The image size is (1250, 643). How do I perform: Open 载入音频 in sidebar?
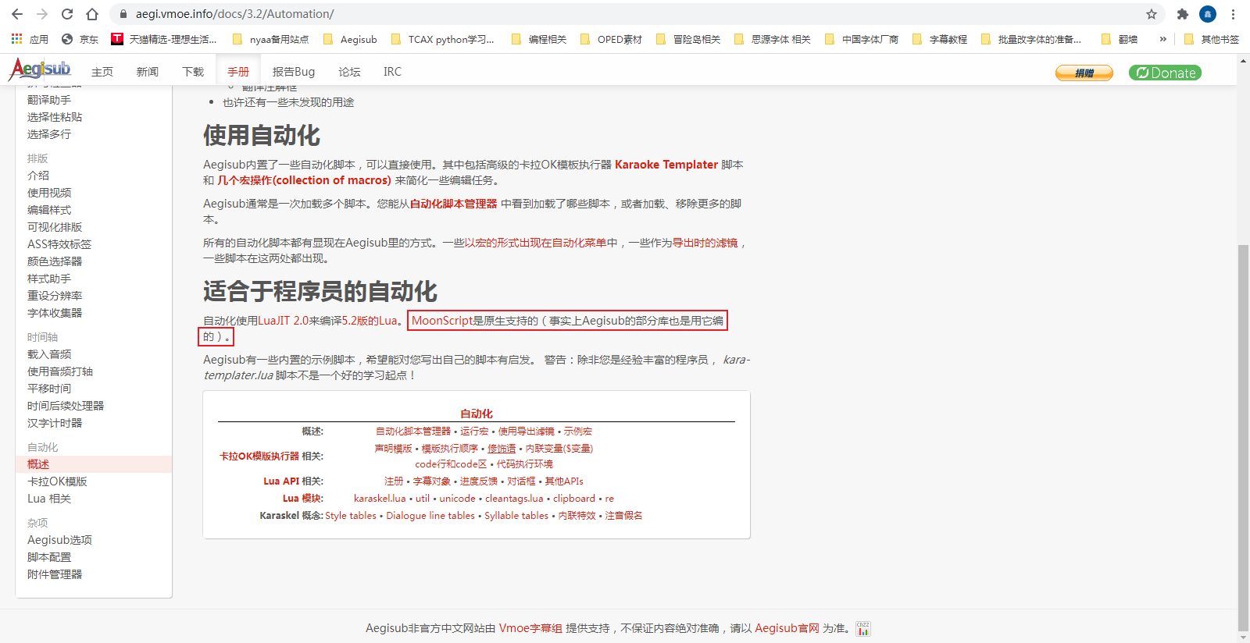(49, 354)
